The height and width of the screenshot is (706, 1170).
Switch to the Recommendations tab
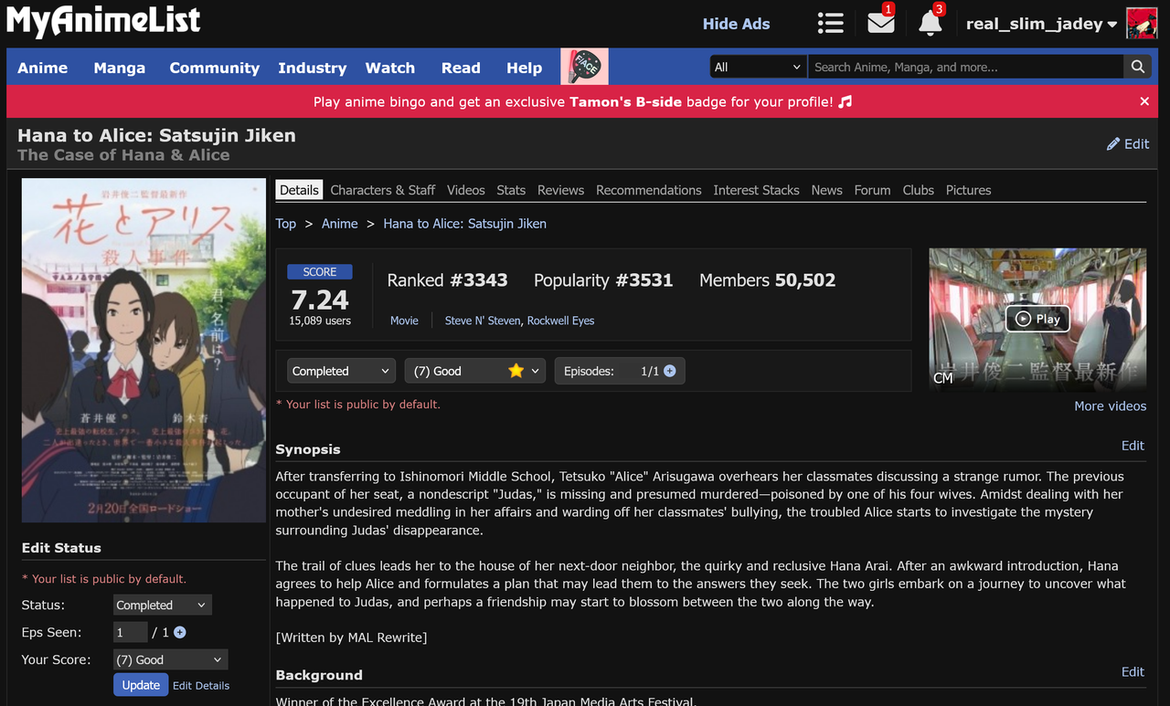pyautogui.click(x=649, y=190)
